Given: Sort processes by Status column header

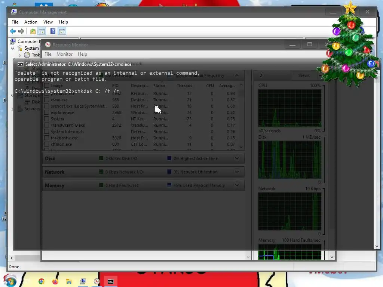Looking at the screenshot, I should click(159, 86).
